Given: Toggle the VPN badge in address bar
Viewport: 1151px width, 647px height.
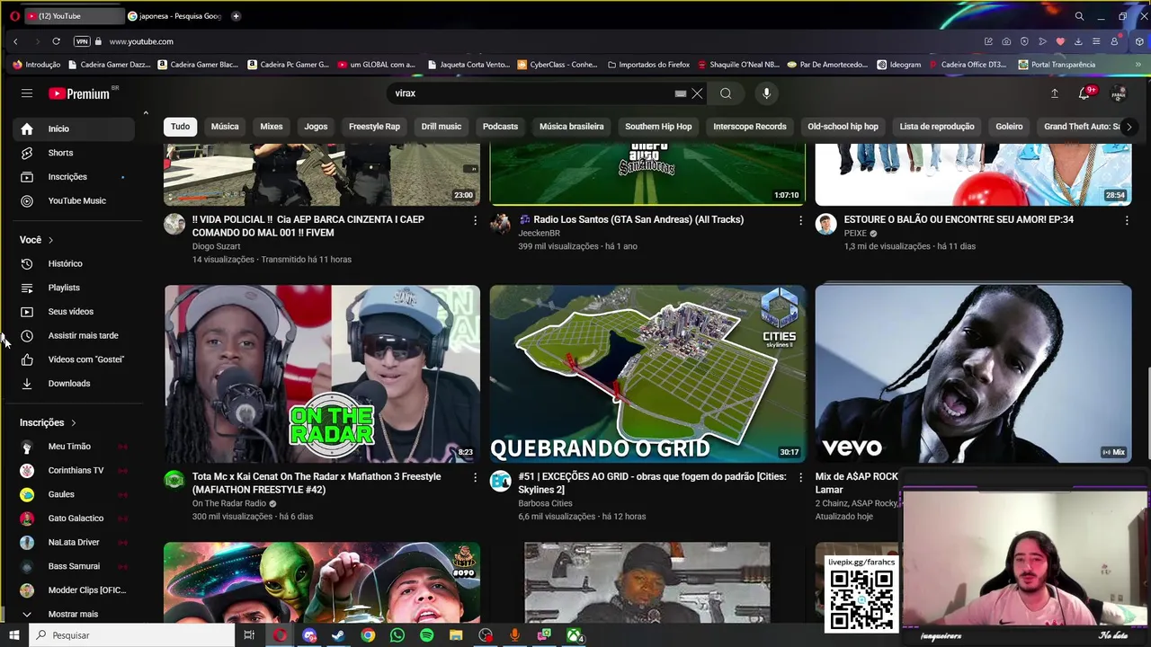Looking at the screenshot, I should coord(82,41).
